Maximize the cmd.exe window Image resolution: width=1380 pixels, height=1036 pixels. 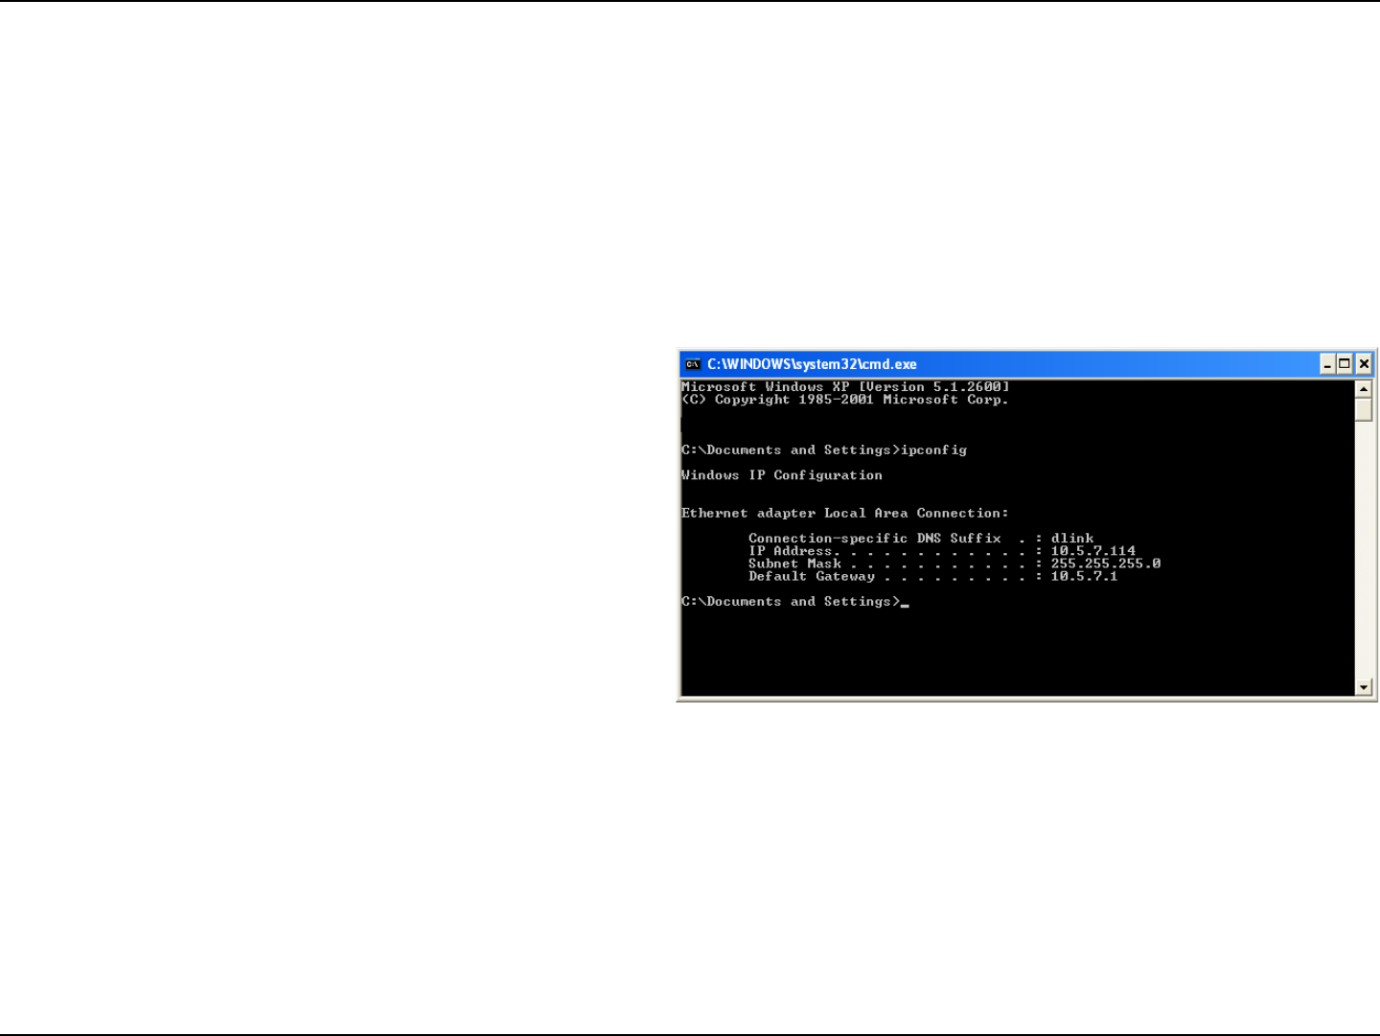1345,364
